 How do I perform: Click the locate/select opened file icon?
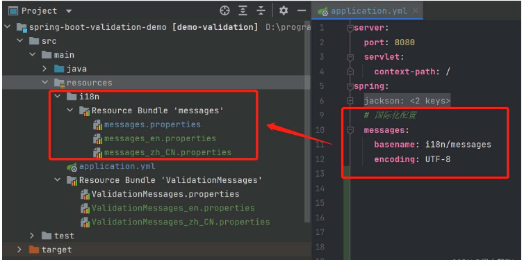224,11
